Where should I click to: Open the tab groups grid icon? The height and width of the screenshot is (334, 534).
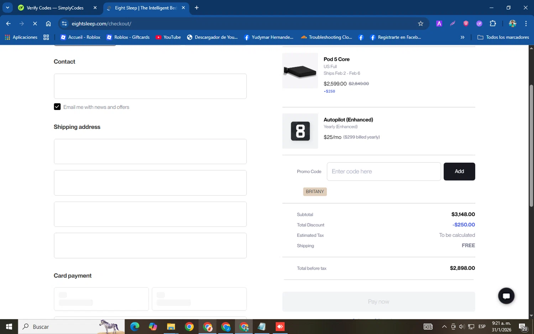46,37
